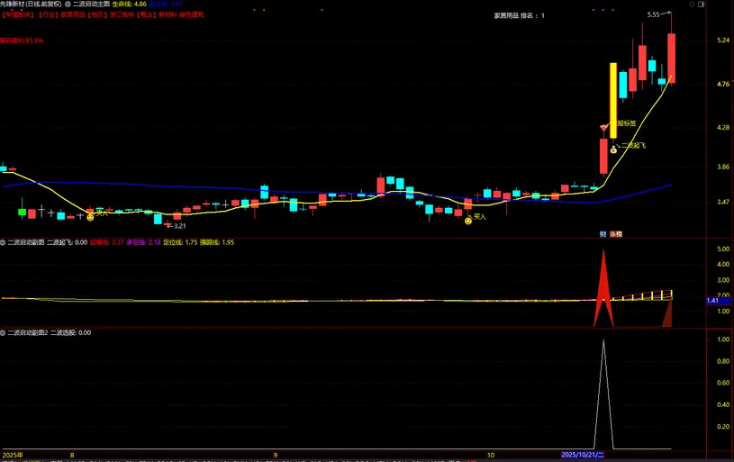Screen dimensions: 734x462
Task: Click the smiley 买入 icon in early October
Action: tap(468, 221)
